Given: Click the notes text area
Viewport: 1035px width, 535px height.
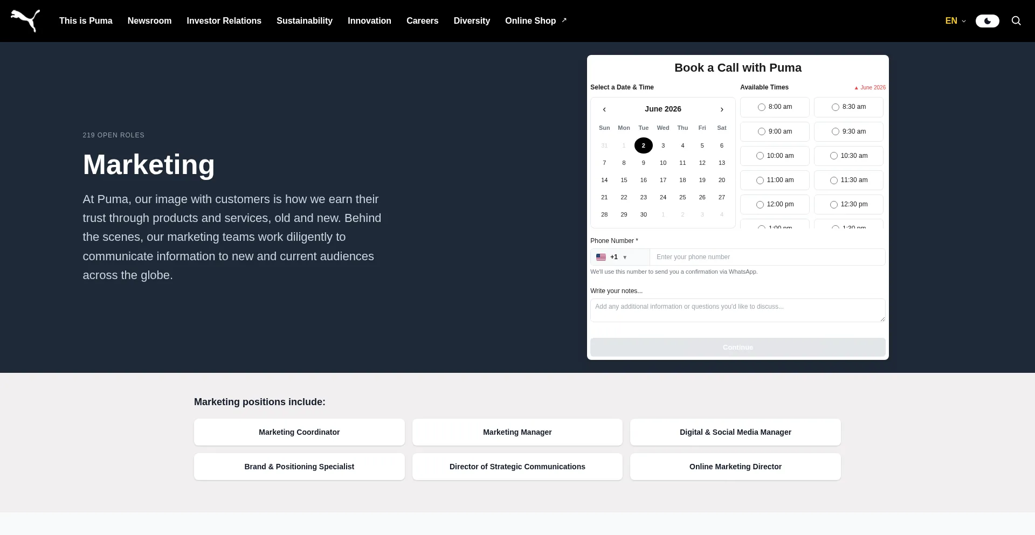Looking at the screenshot, I should [x=738, y=310].
